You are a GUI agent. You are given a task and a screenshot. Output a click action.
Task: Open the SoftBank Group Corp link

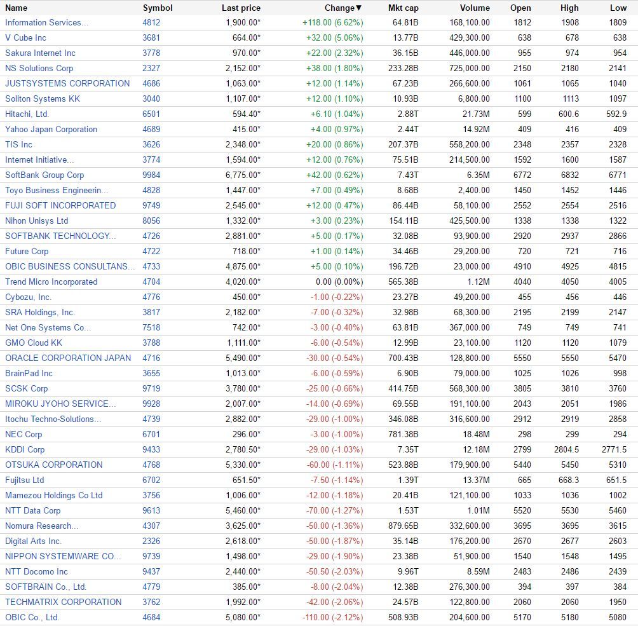pos(44,175)
